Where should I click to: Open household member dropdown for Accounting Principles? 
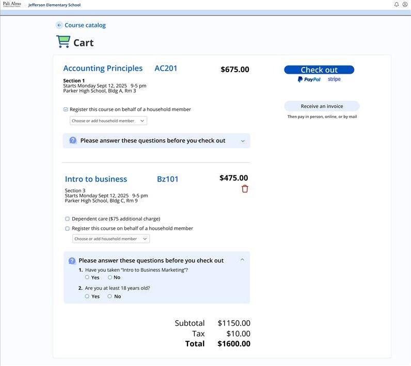(x=108, y=121)
